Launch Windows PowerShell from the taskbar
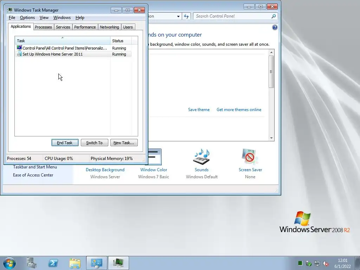This screenshot has width=360, height=270. tap(53, 263)
